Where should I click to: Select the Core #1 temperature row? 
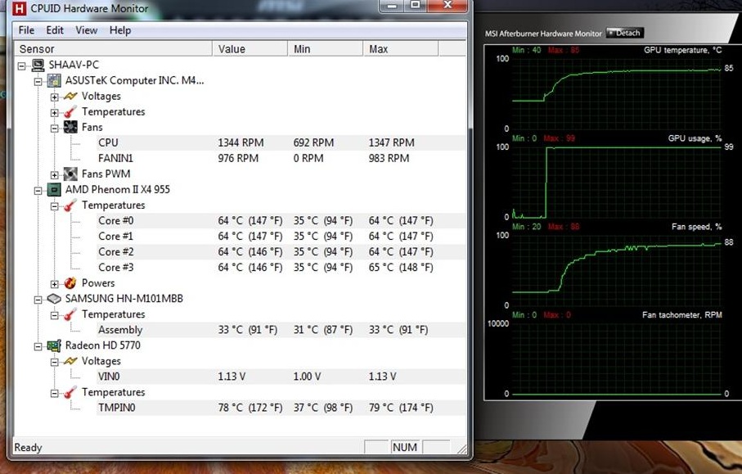281,237
